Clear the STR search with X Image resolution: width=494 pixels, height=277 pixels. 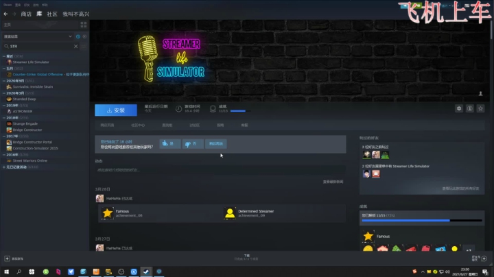(75, 46)
